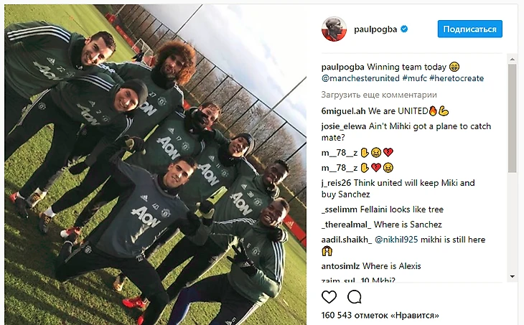Open commenter josie_elewa profile
This screenshot has width=524, height=325.
click(x=344, y=126)
